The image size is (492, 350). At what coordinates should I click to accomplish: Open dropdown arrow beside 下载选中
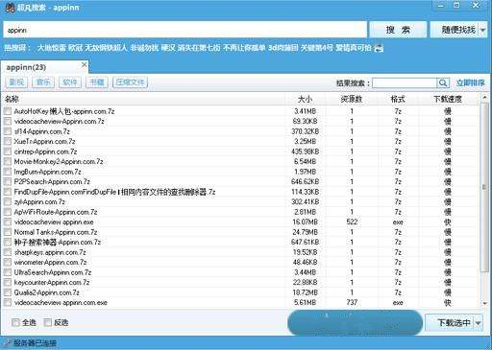pyautogui.click(x=478, y=323)
